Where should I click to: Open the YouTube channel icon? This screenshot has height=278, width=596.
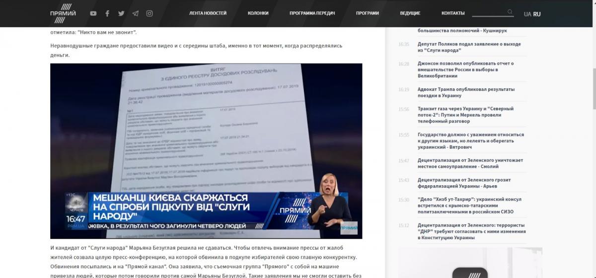93,13
